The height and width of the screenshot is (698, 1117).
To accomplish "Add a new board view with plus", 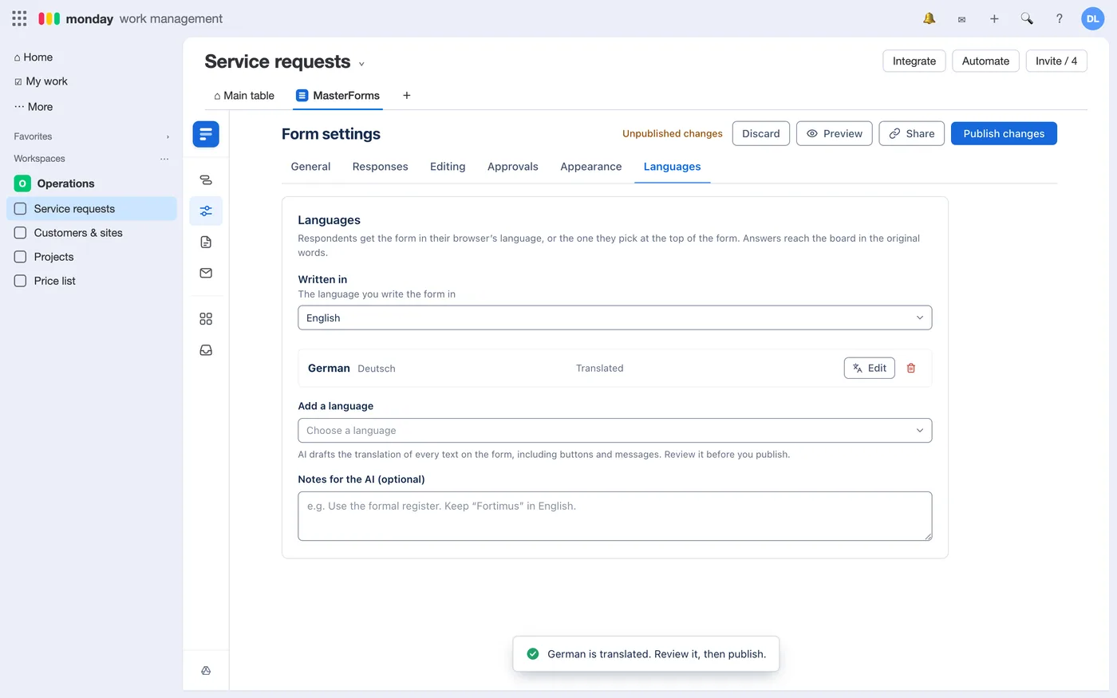I will click(407, 96).
